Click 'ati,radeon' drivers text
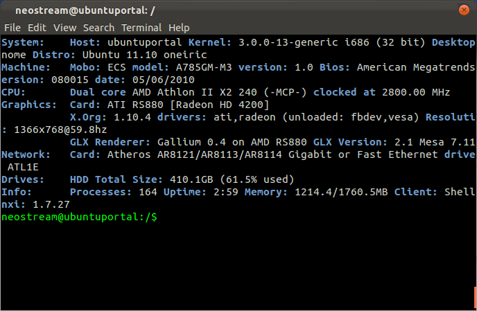This screenshot has height=311, width=477. [x=244, y=117]
